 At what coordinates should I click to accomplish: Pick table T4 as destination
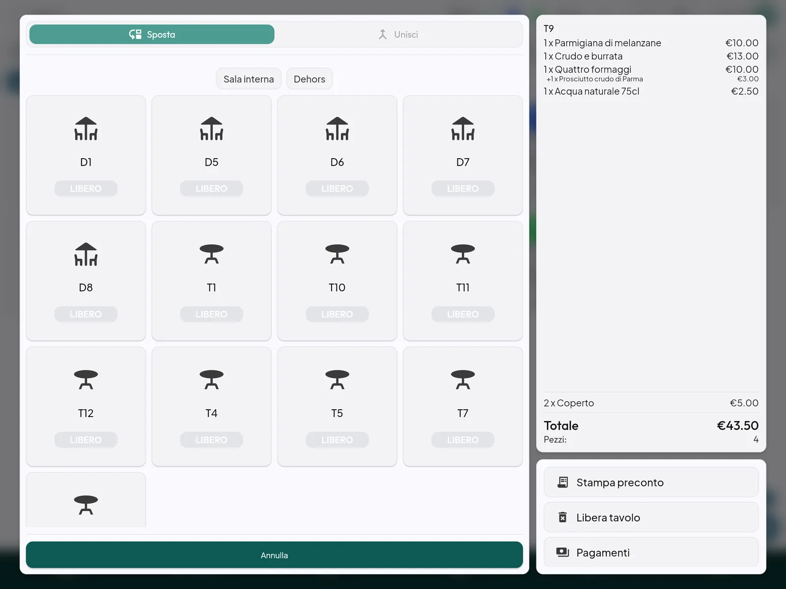pos(212,407)
